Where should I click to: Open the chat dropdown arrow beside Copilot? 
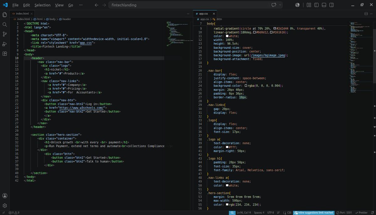click(280, 5)
